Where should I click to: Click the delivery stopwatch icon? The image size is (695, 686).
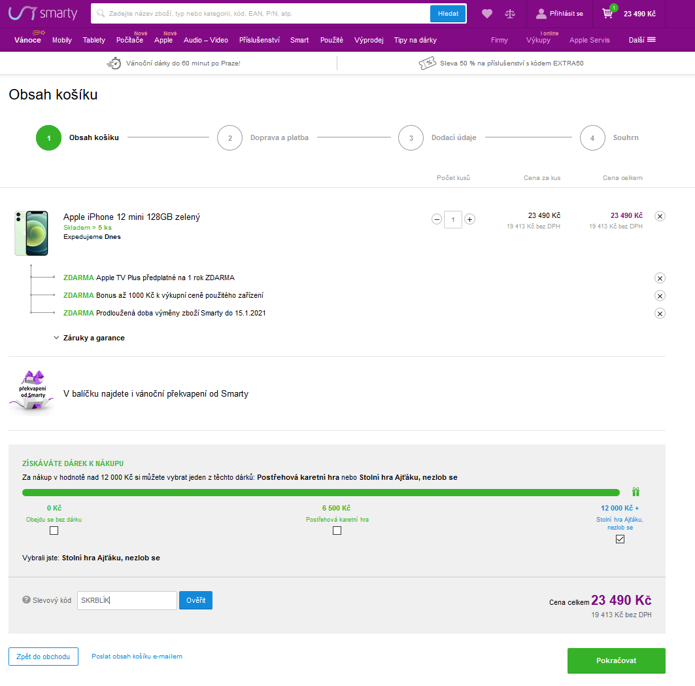pyautogui.click(x=114, y=63)
